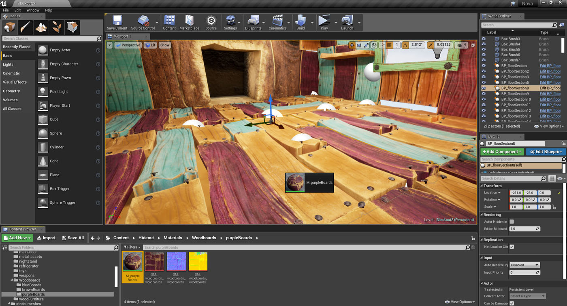
Task: Toggle rotation angle snapping in viewport
Action: click(405, 45)
